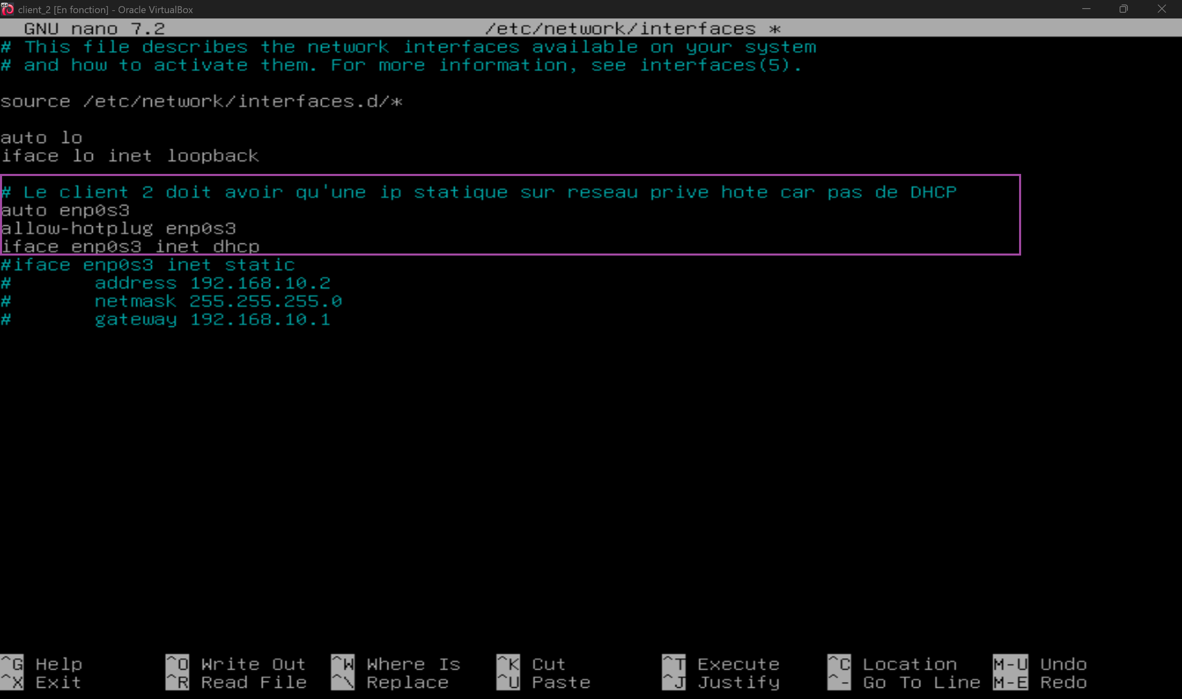Click the VirtualBox application icon in title bar
The image size is (1182, 699).
click(x=7, y=9)
